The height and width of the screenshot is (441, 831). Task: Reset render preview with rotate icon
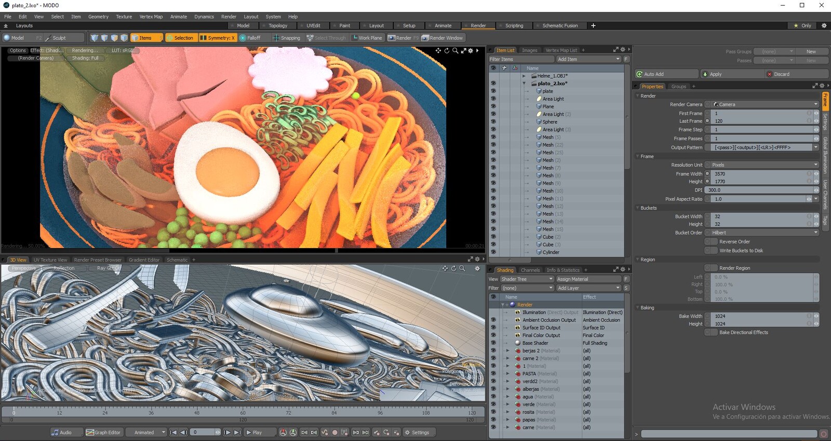tap(447, 50)
